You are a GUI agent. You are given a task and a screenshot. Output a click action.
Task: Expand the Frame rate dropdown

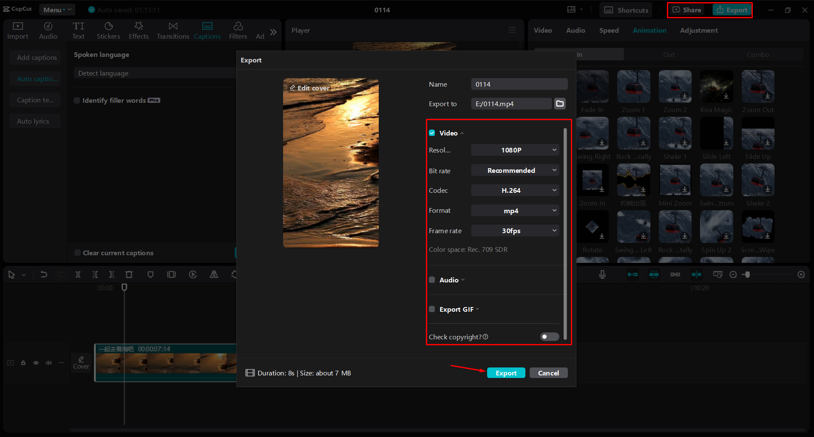coord(515,230)
